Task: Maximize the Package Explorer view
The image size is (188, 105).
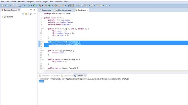Action: point(35,10)
